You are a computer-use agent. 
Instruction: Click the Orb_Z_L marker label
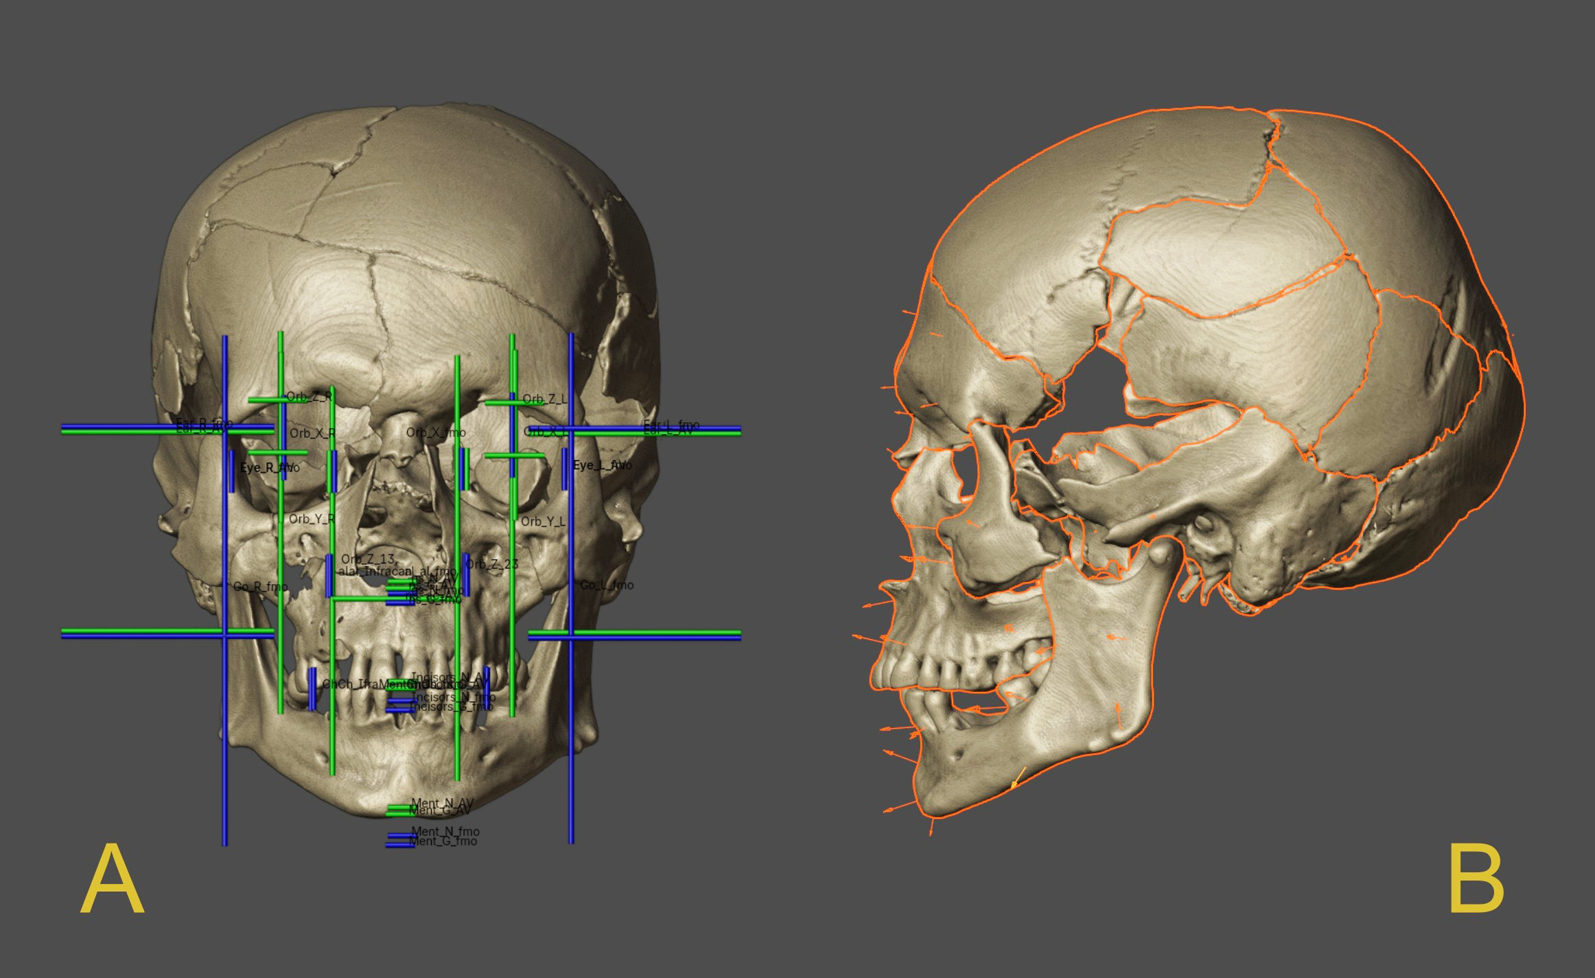pyautogui.click(x=544, y=399)
